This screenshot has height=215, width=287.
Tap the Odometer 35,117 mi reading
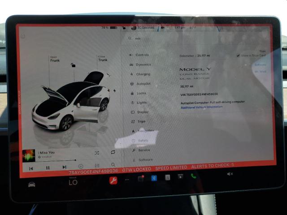click(x=195, y=56)
